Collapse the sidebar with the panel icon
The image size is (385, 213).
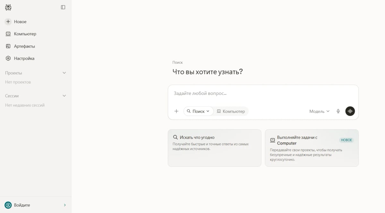63,7
